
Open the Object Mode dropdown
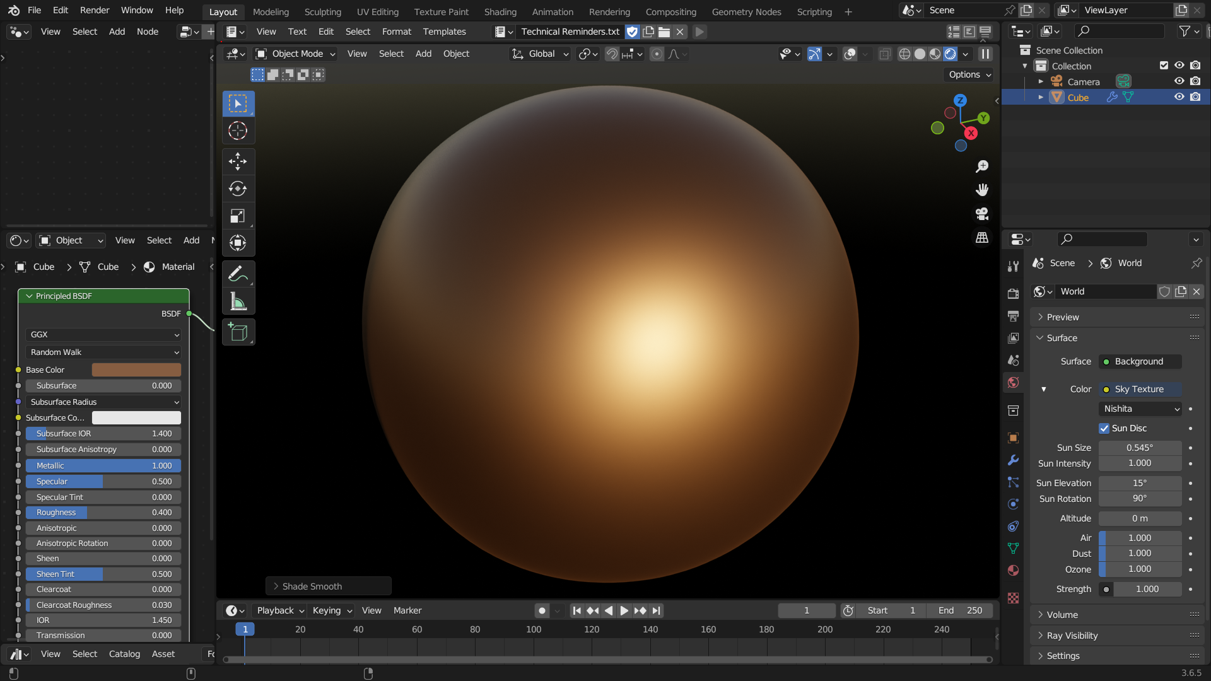pos(295,54)
